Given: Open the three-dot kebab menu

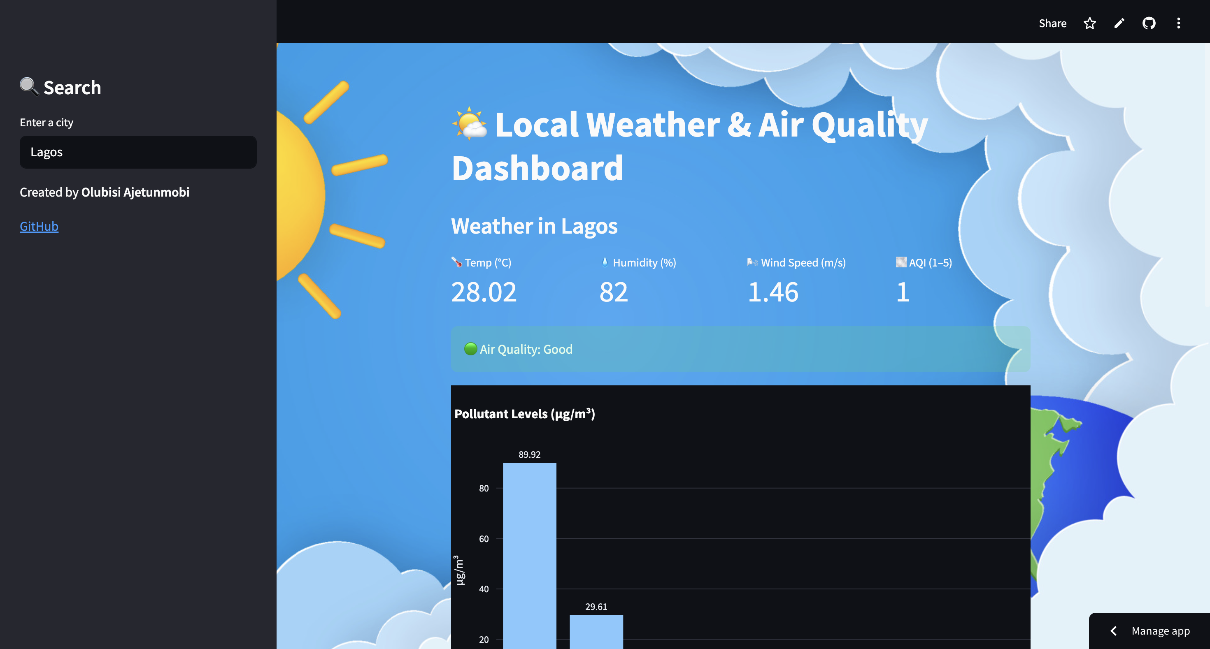Looking at the screenshot, I should 1179,23.
